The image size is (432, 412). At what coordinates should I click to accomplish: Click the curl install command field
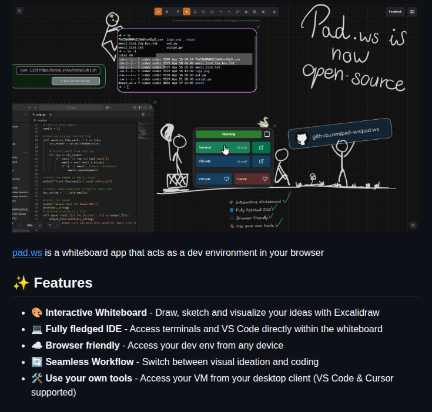point(58,70)
